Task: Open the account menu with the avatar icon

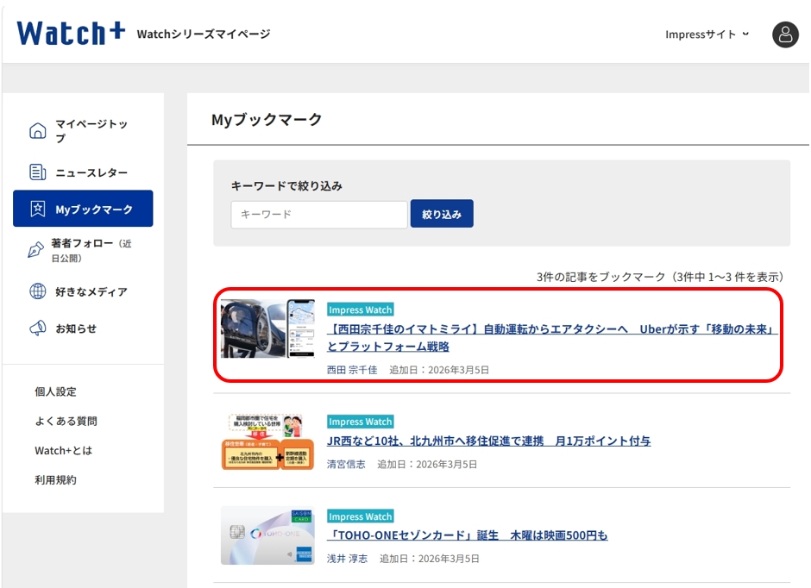Action: (783, 34)
